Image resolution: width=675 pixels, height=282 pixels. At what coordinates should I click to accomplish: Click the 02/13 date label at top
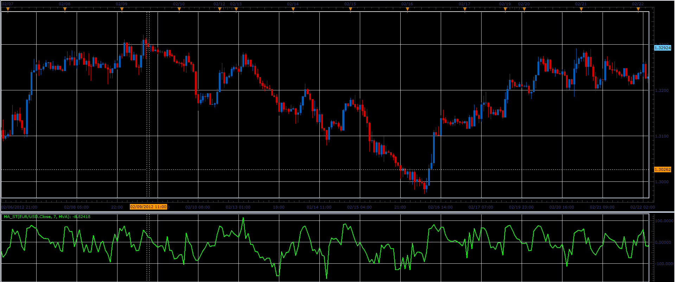coord(236,4)
